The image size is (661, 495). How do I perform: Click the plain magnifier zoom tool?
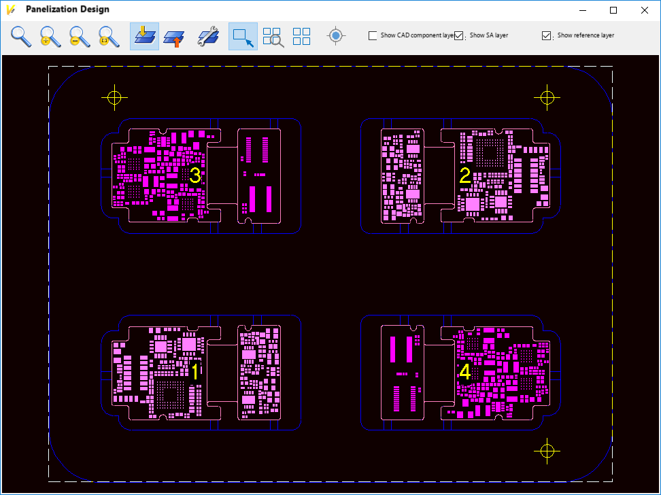tap(20, 36)
